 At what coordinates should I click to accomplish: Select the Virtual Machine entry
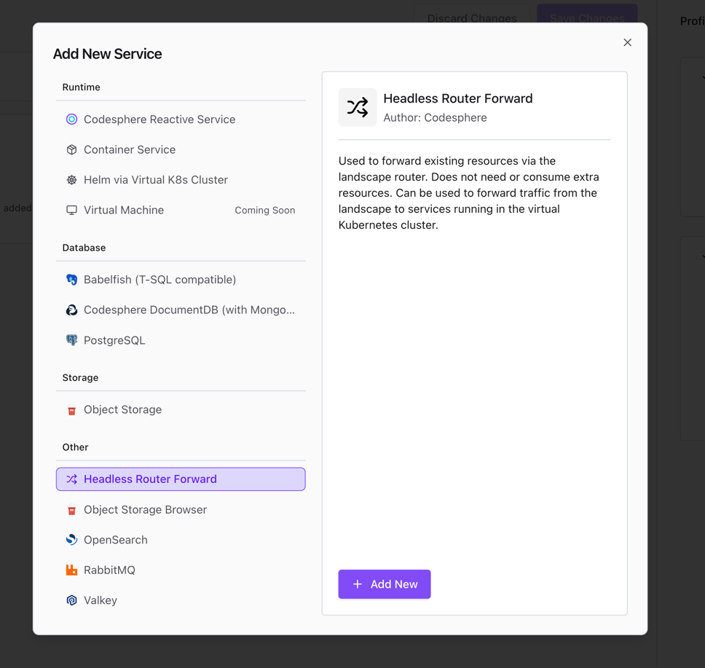pyautogui.click(x=181, y=210)
